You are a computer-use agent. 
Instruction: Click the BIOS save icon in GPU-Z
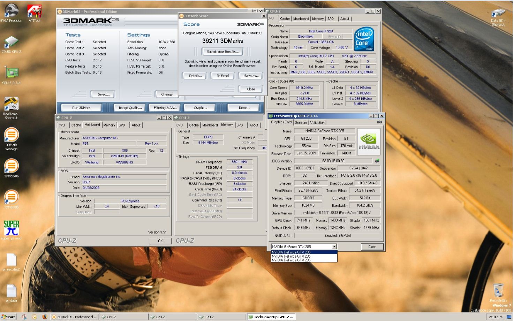[377, 161]
